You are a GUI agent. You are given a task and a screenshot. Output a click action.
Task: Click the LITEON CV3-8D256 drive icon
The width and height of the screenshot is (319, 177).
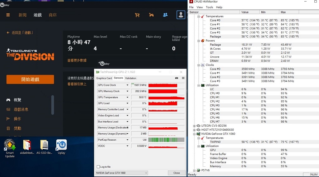click(x=198, y=126)
